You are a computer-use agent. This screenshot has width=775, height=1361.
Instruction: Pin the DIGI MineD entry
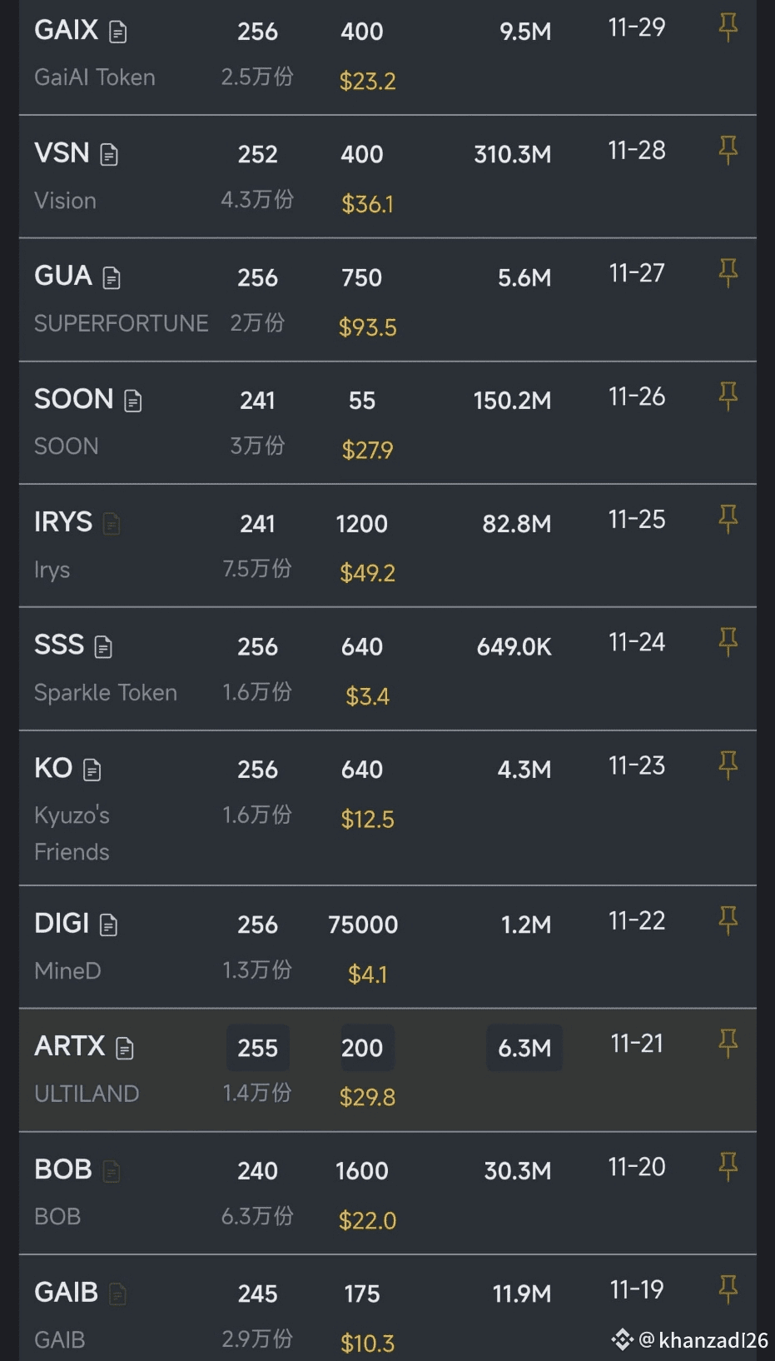click(x=728, y=921)
